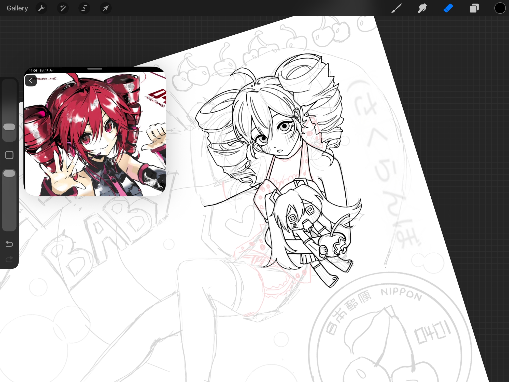The width and height of the screenshot is (509, 382).
Task: Return to the Gallery
Action: (x=17, y=8)
